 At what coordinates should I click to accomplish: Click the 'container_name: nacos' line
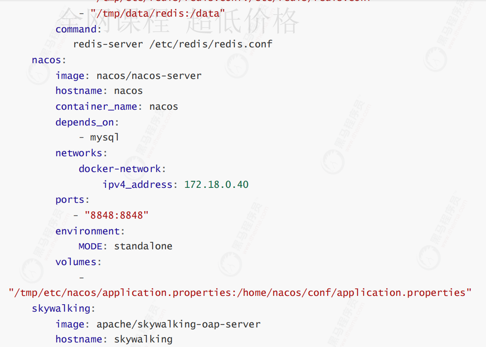click(x=116, y=107)
